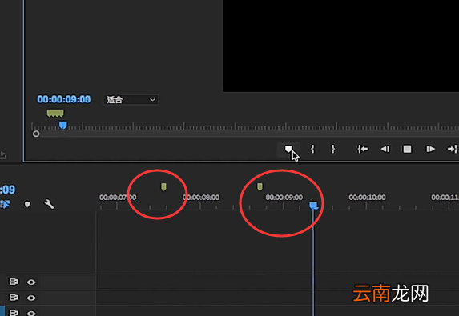Click the Mark Out brace button

tap(332, 149)
